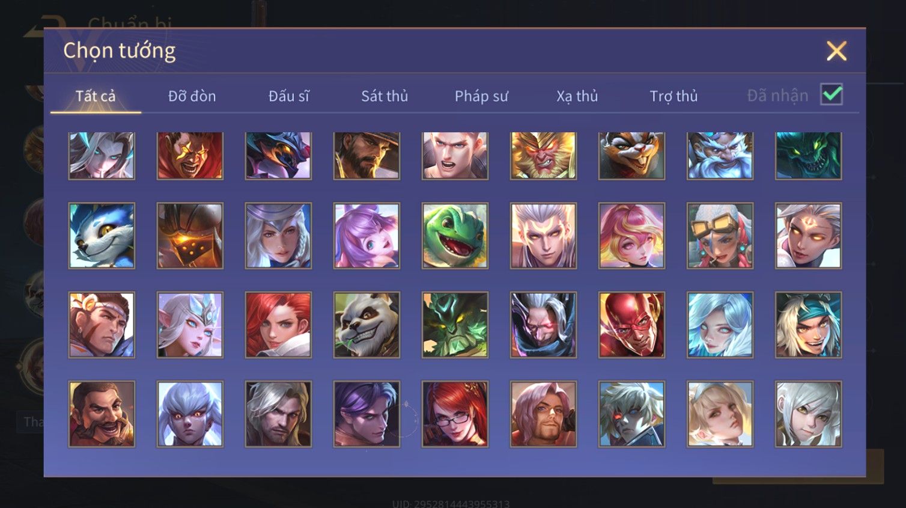Open the Trợ thủ tab
The image size is (906, 508).
click(x=673, y=96)
